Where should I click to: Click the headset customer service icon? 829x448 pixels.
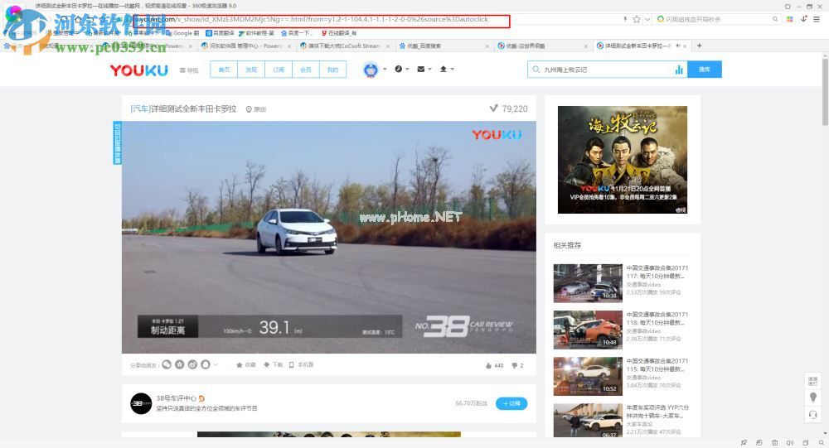click(813, 415)
